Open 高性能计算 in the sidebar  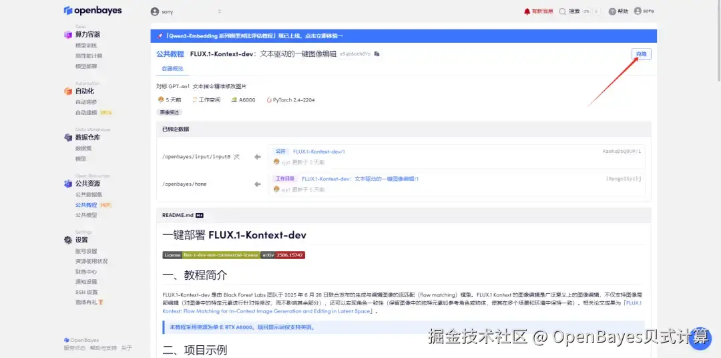(89, 55)
